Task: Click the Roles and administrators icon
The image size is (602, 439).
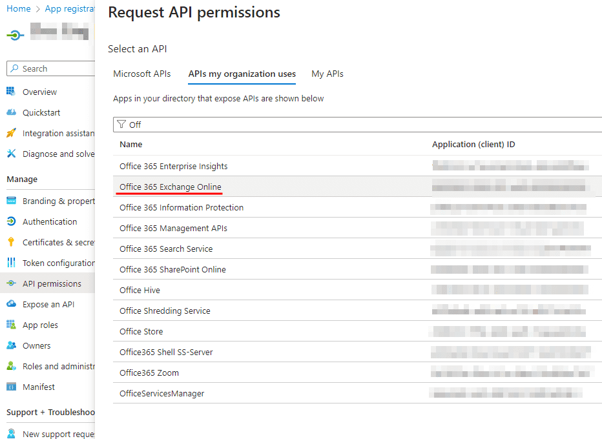Action: (11, 366)
